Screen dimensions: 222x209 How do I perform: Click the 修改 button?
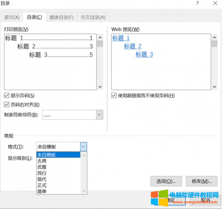coord(202,181)
